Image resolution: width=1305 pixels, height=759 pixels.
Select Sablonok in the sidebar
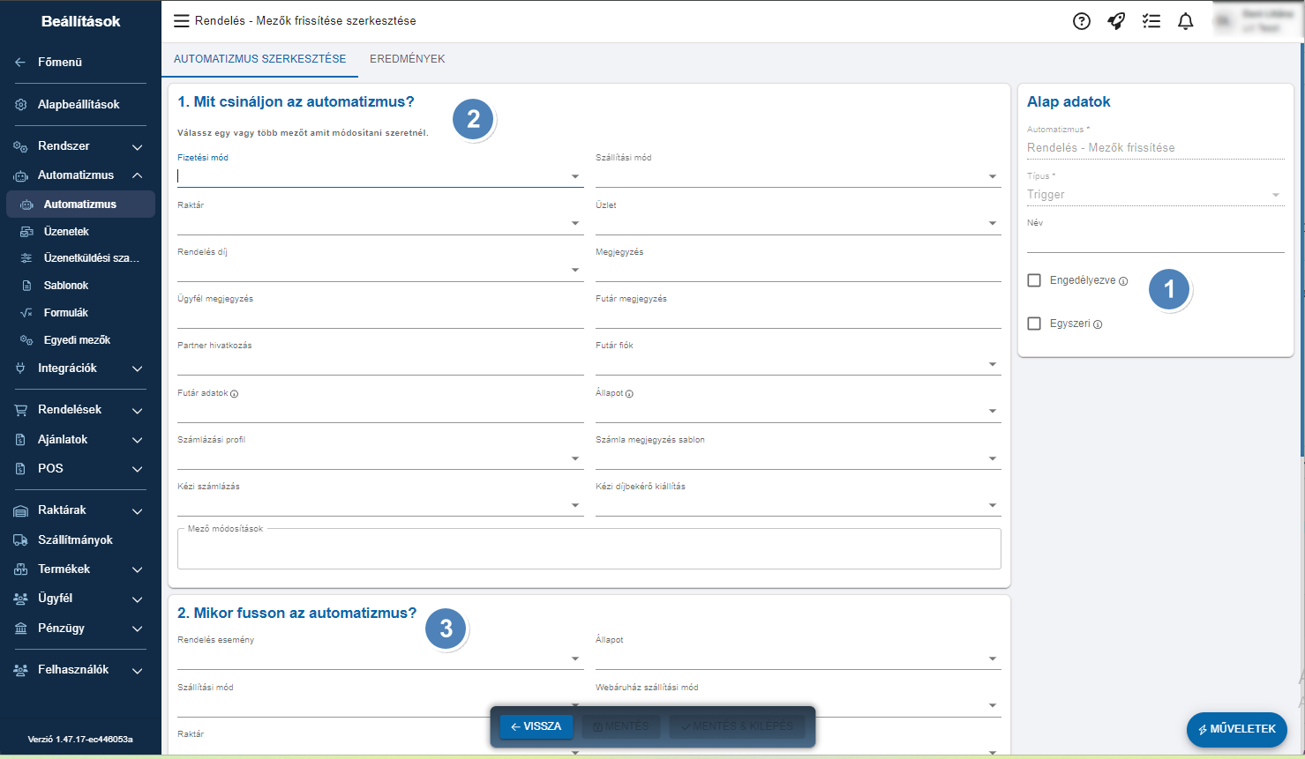coord(66,286)
